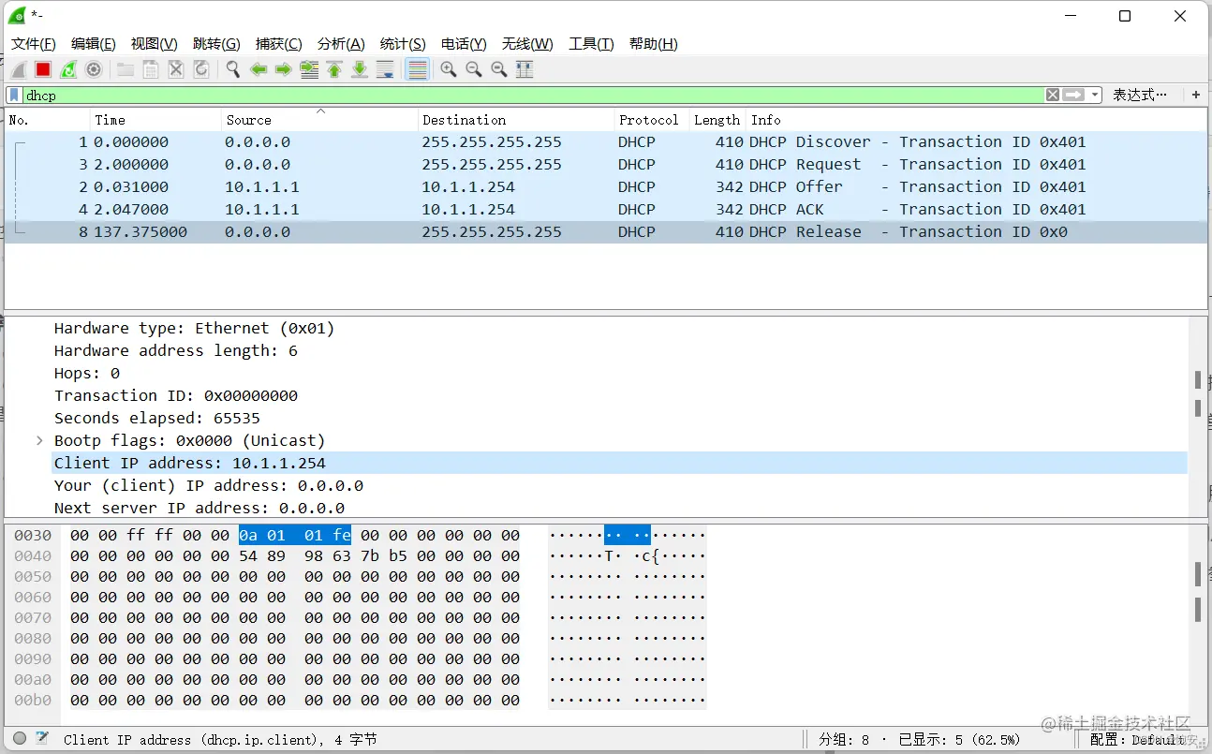Click highlighted bytes 0a 01 01 fe in hex pane
Image resolution: width=1212 pixels, height=754 pixels.
coord(295,536)
